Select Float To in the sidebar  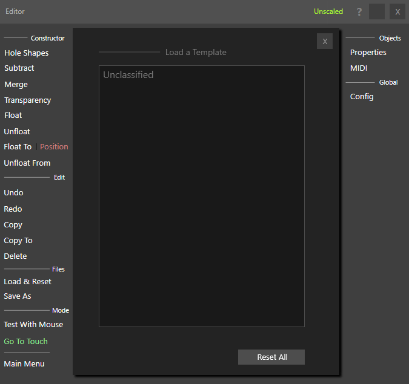(x=18, y=147)
